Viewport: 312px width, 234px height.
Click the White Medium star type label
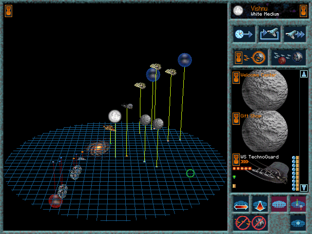click(x=265, y=14)
